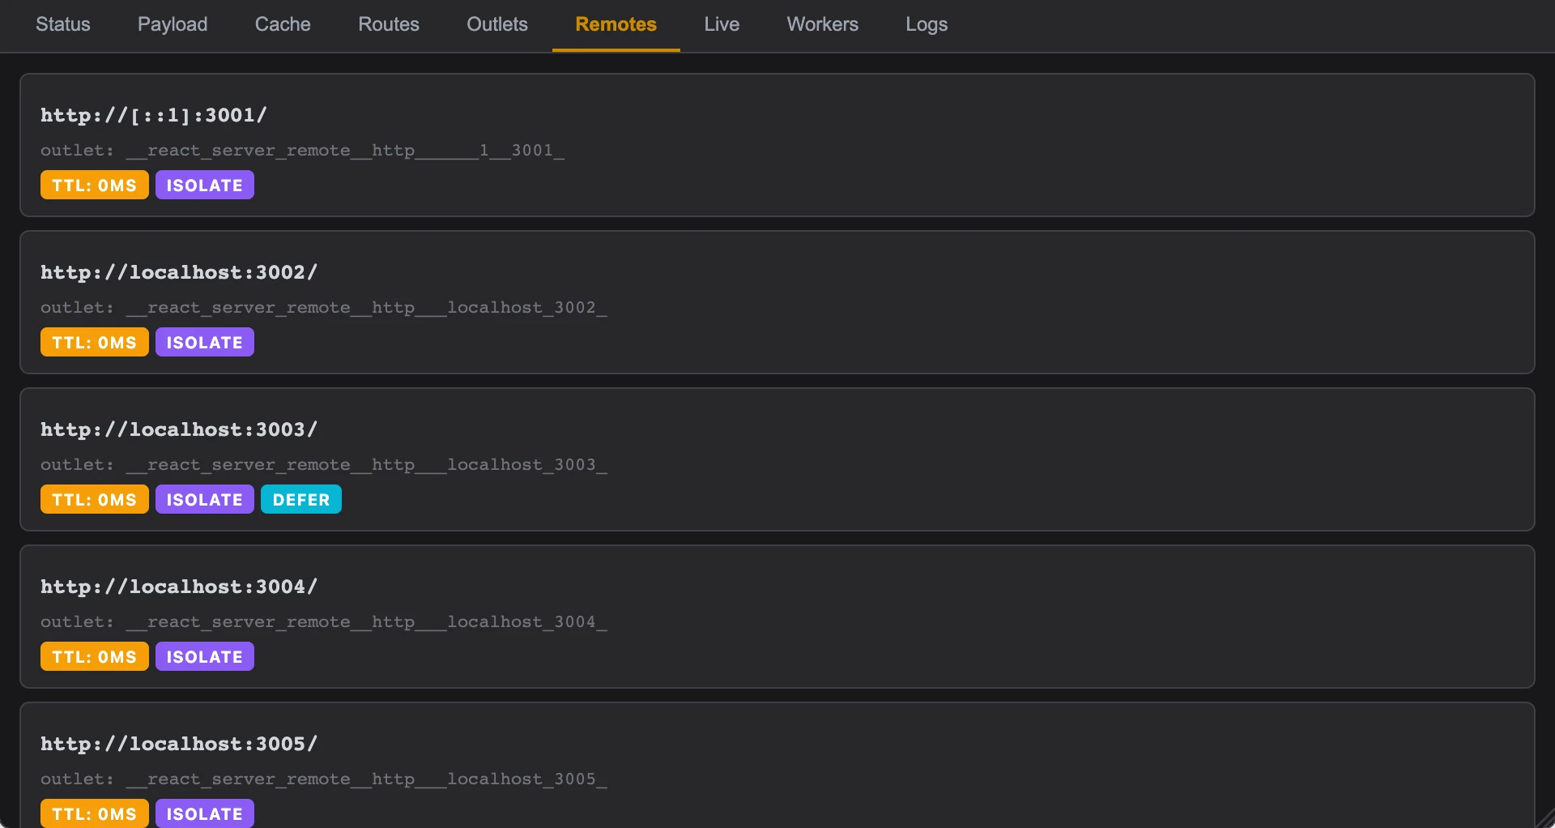Image resolution: width=1555 pixels, height=828 pixels.
Task: Click the active Remotes tab
Action: click(x=616, y=24)
